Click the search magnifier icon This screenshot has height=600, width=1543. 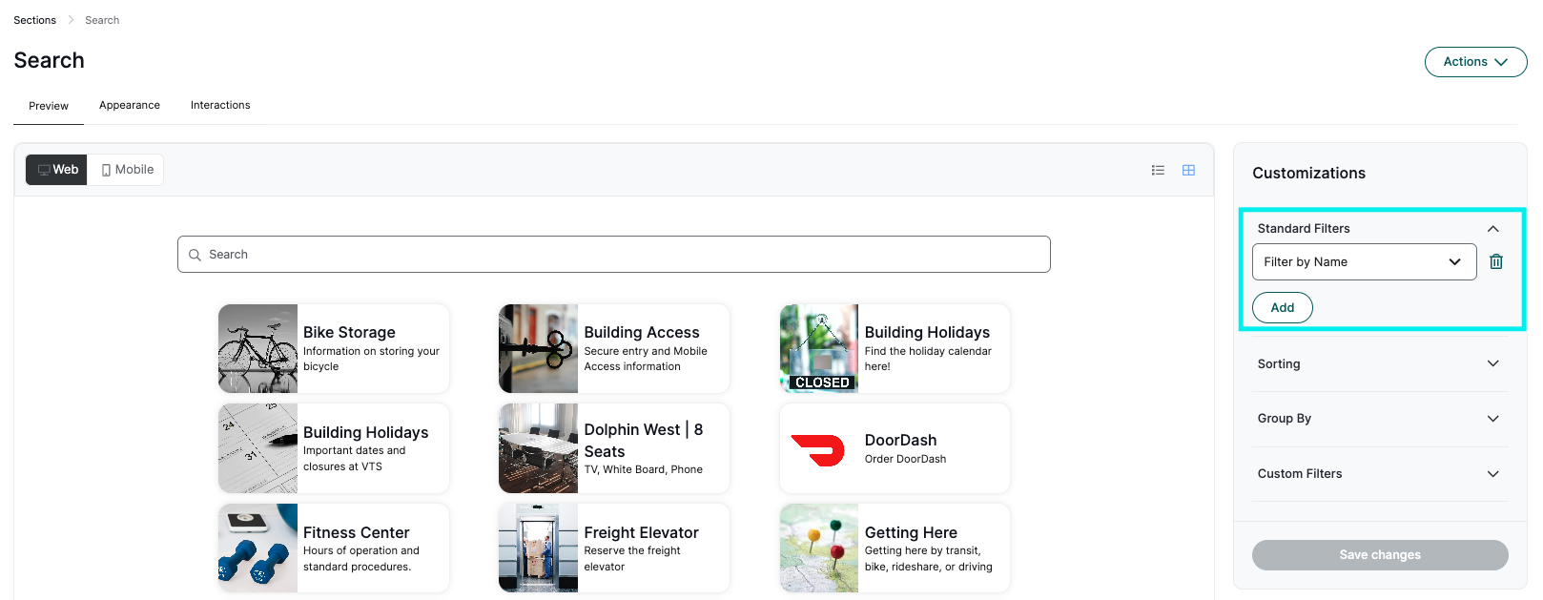[195, 255]
